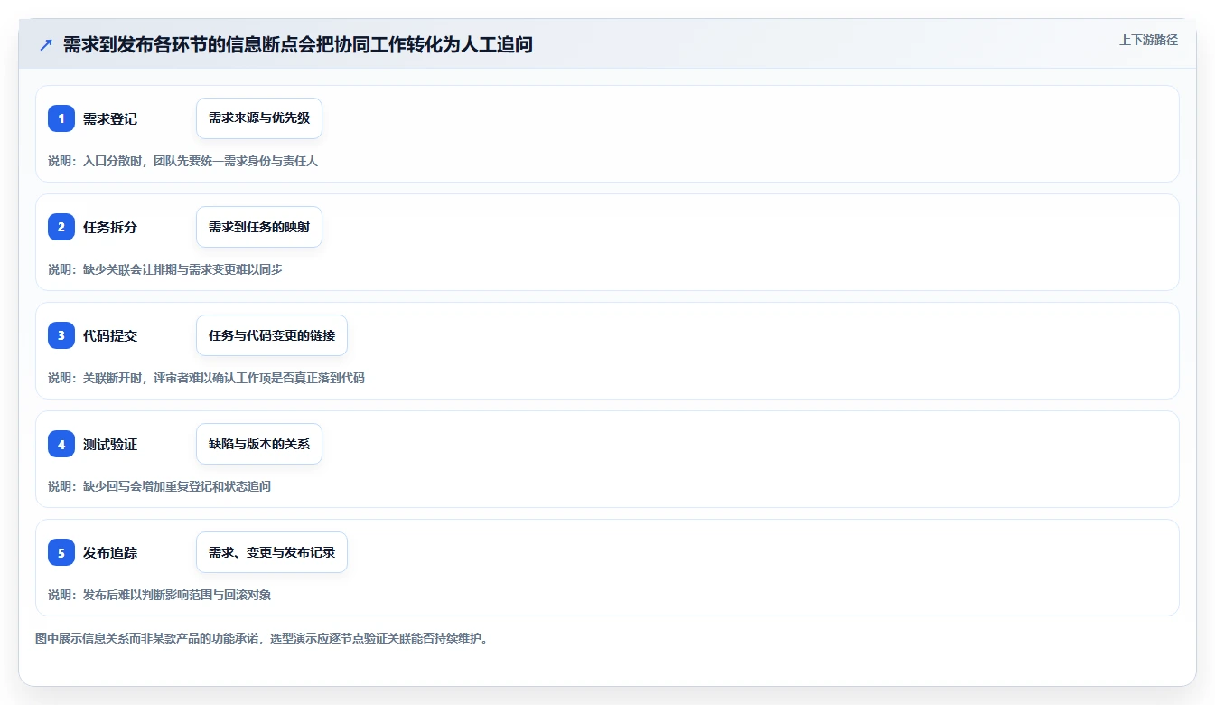
Task: Click the note starting 说明：关联断开时
Action: point(207,378)
